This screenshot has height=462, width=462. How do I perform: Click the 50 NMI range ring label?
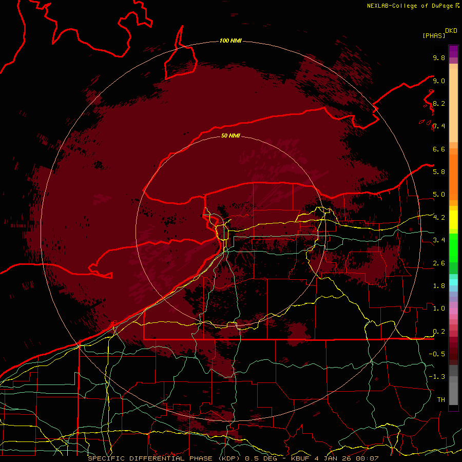pyautogui.click(x=230, y=136)
